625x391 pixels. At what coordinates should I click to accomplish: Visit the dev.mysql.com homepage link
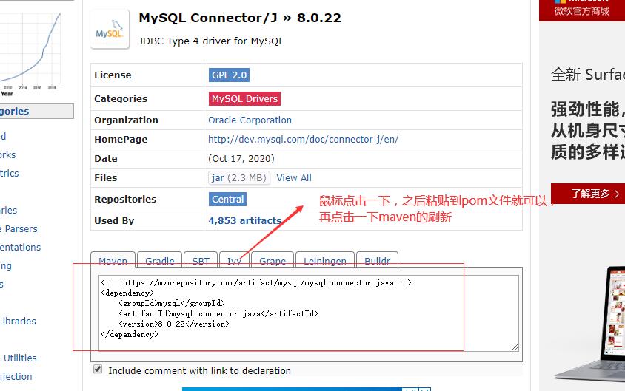point(303,140)
